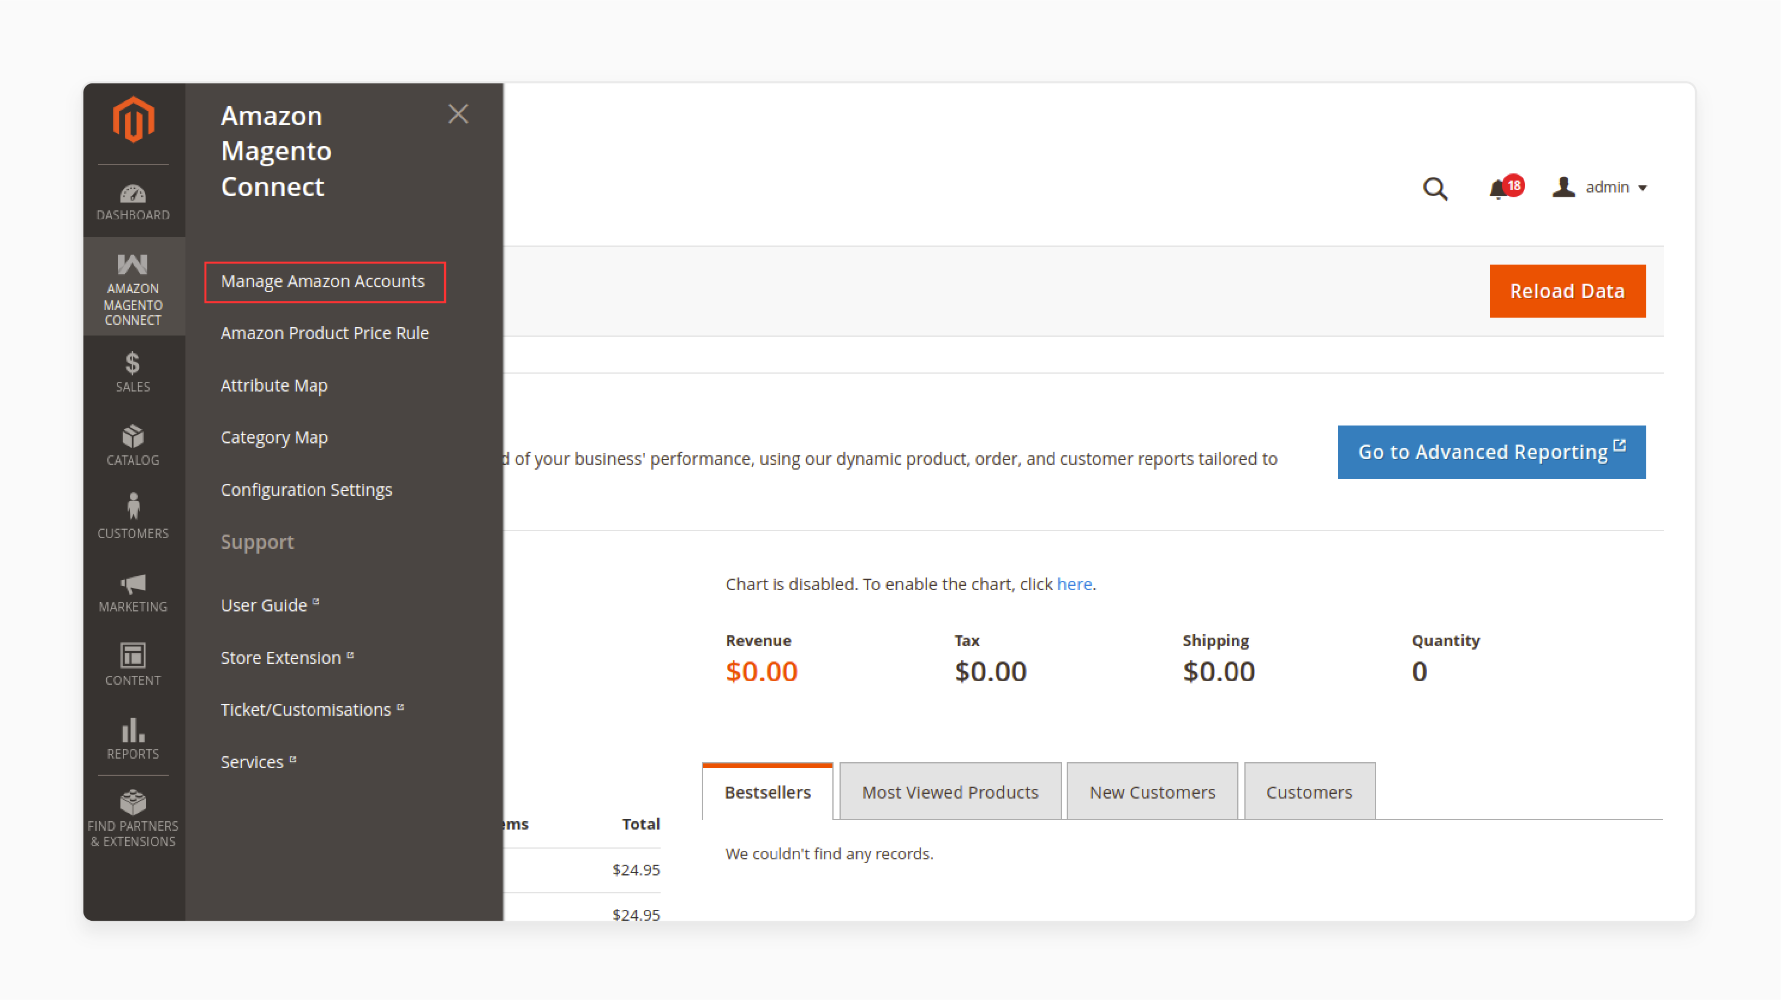Click the Shipping $0.00 value
The height and width of the screenshot is (1000, 1781).
point(1219,672)
